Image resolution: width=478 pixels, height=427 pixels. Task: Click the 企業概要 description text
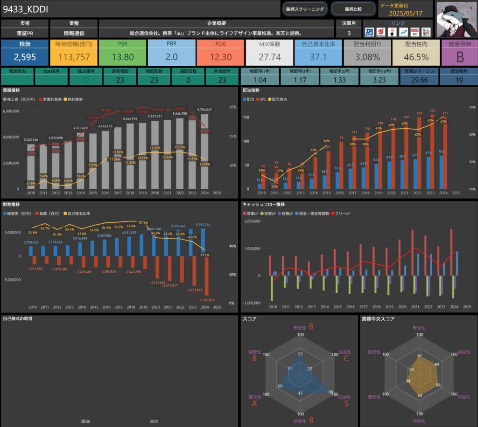coord(217,33)
